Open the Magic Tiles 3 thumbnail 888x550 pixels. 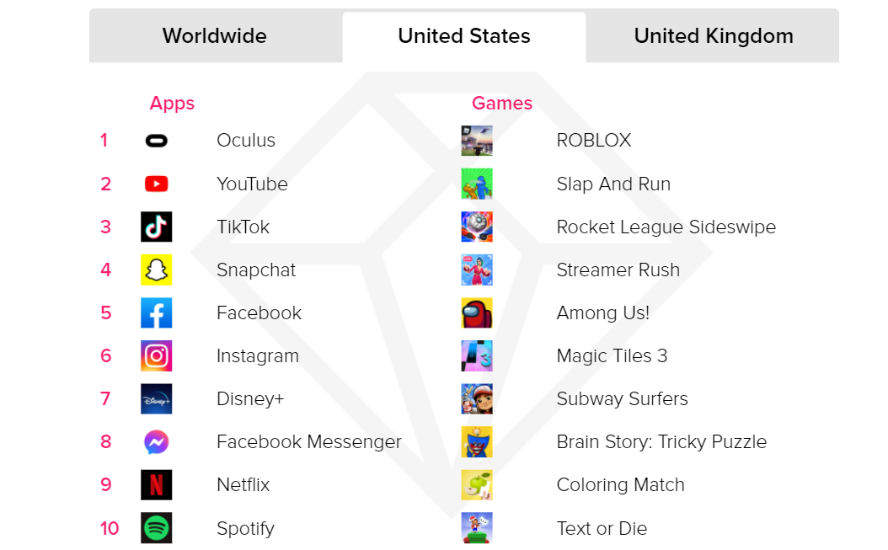[477, 355]
